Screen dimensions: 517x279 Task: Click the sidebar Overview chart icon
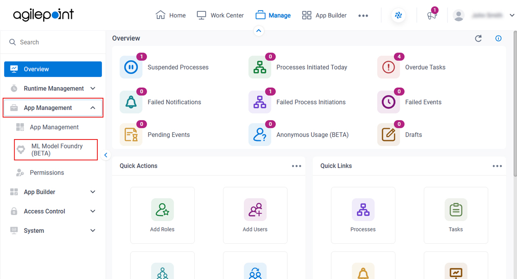point(14,69)
